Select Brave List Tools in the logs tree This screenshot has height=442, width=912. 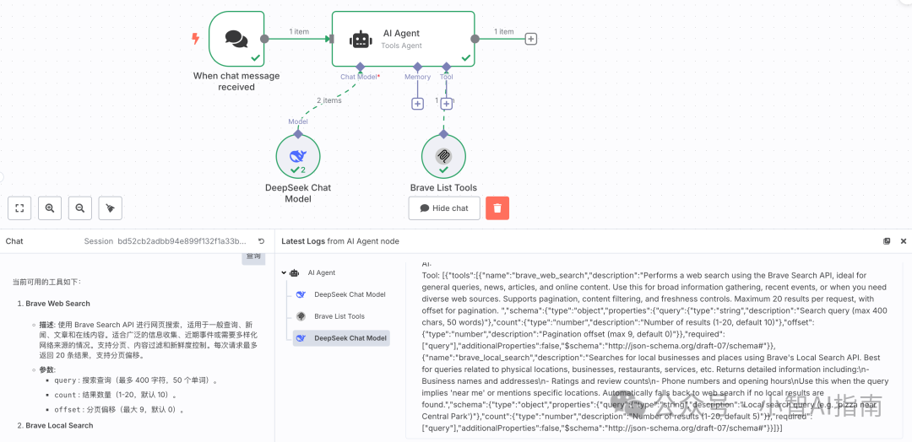pyautogui.click(x=339, y=316)
